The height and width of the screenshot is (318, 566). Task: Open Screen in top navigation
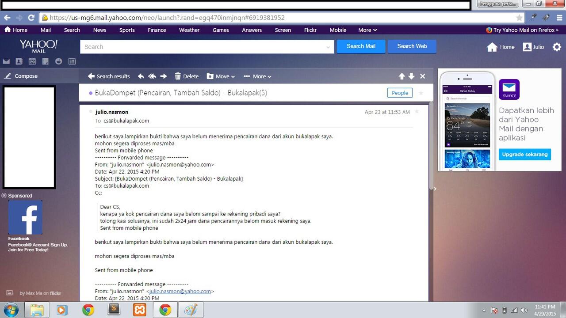[283, 30]
